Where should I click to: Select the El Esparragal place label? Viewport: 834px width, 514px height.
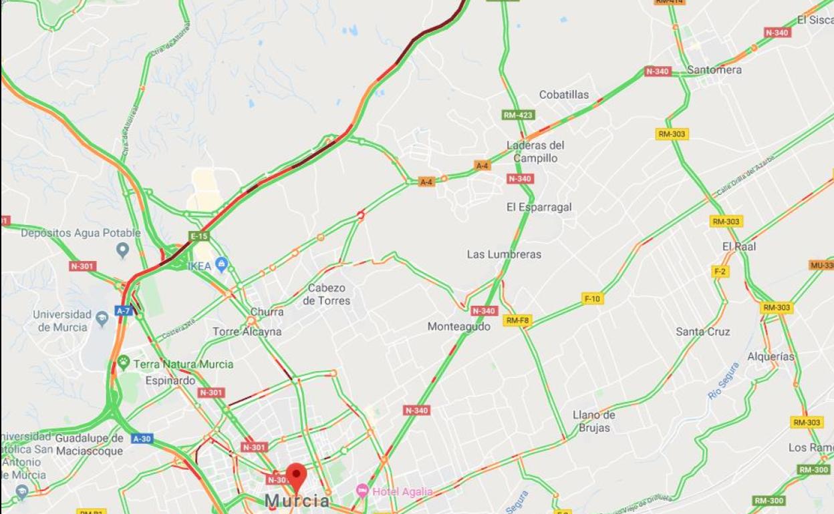click(539, 207)
